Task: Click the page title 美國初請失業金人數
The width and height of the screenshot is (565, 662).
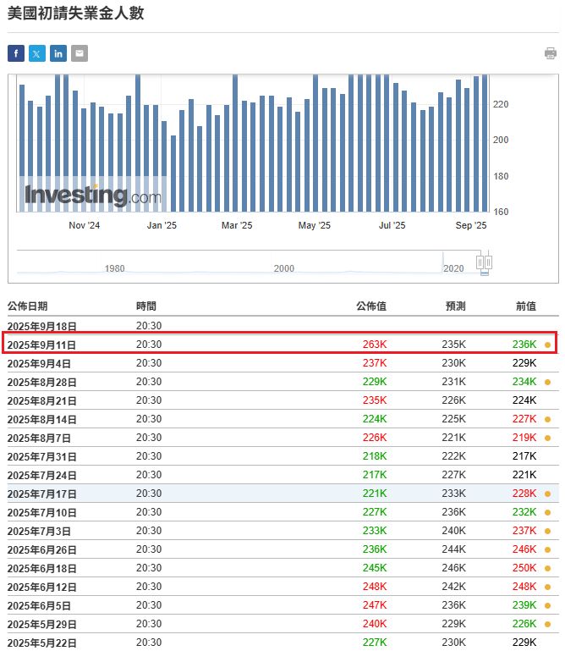Action: click(x=75, y=14)
